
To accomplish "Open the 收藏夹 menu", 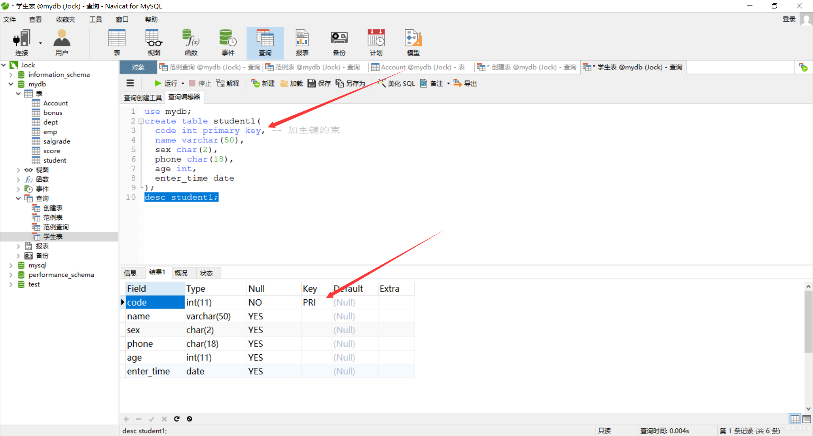I will tap(65, 19).
